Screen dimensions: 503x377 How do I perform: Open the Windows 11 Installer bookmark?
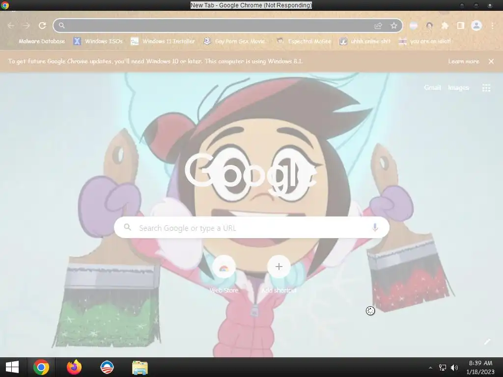[163, 41]
